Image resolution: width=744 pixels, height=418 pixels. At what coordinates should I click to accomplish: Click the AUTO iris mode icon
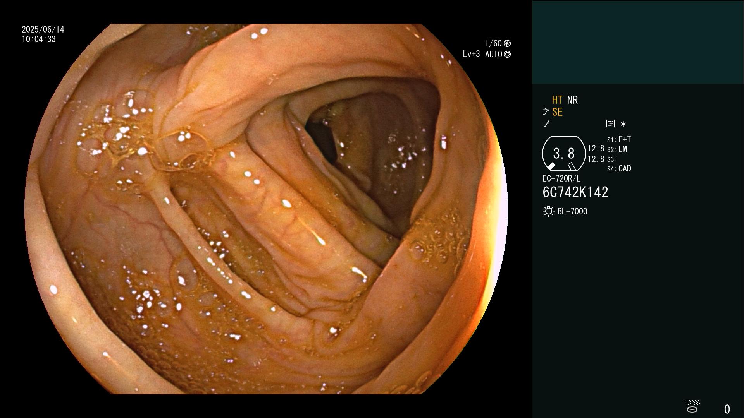coord(507,54)
